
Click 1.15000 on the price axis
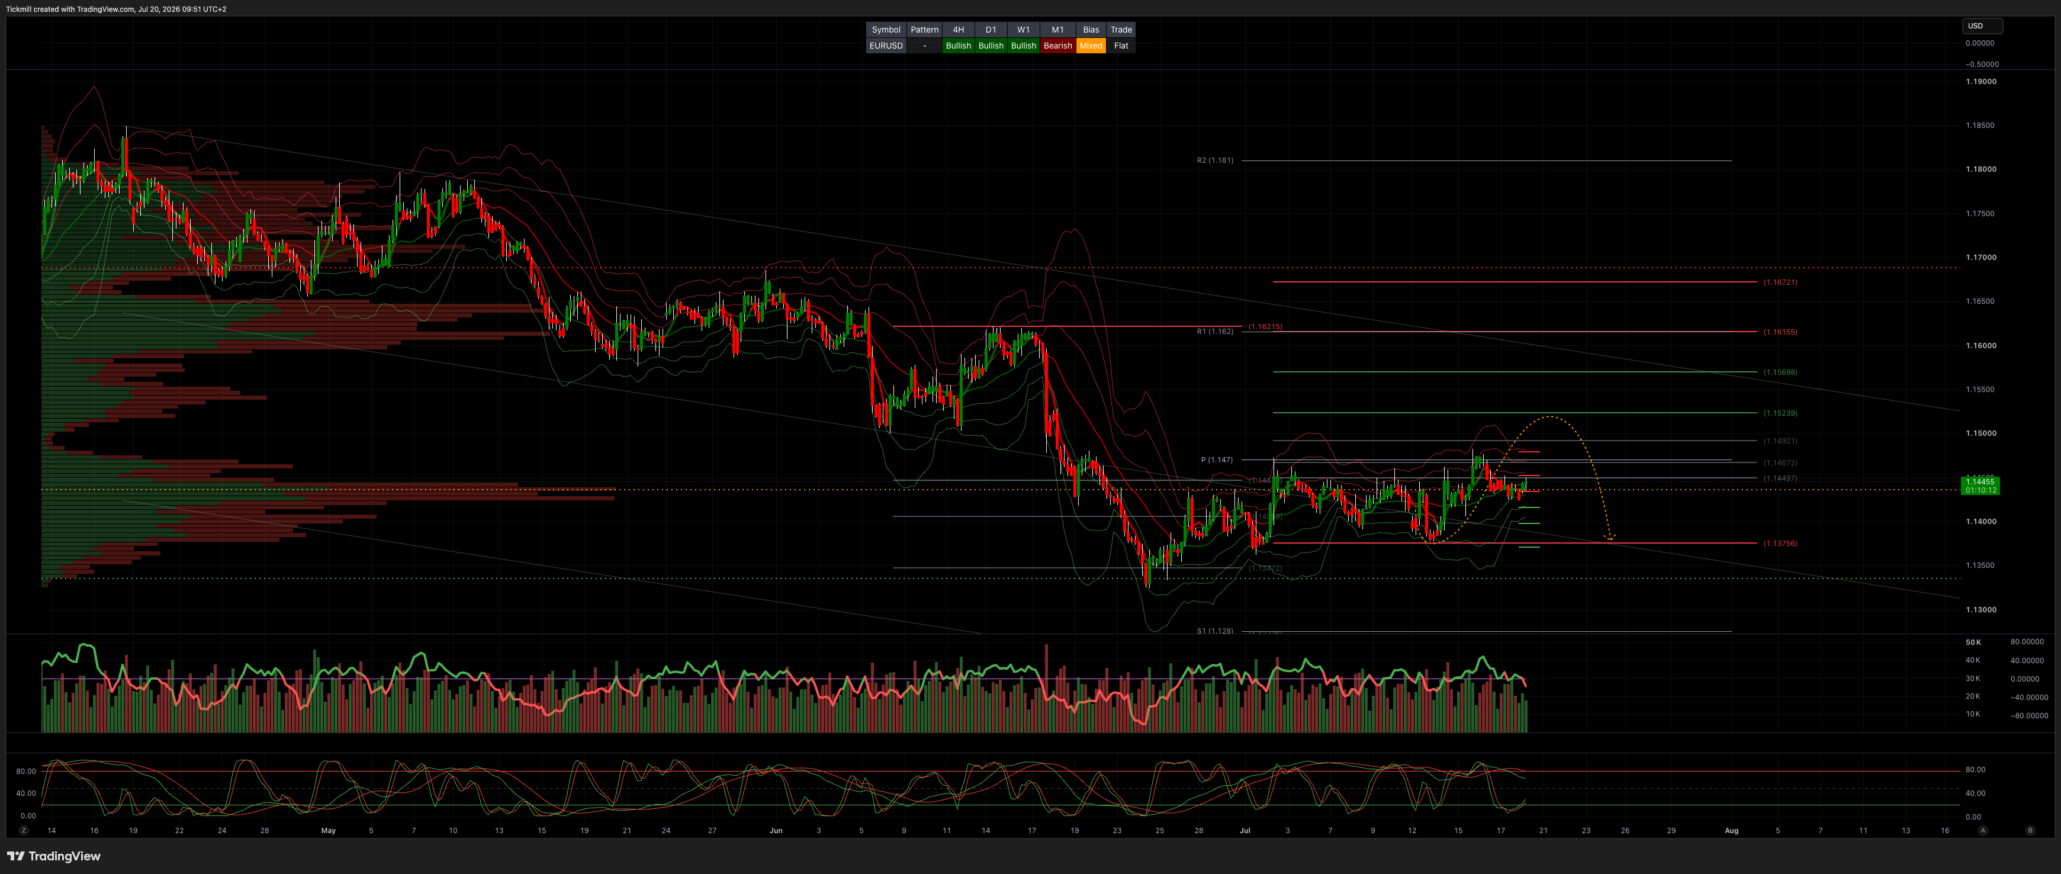tap(1981, 434)
